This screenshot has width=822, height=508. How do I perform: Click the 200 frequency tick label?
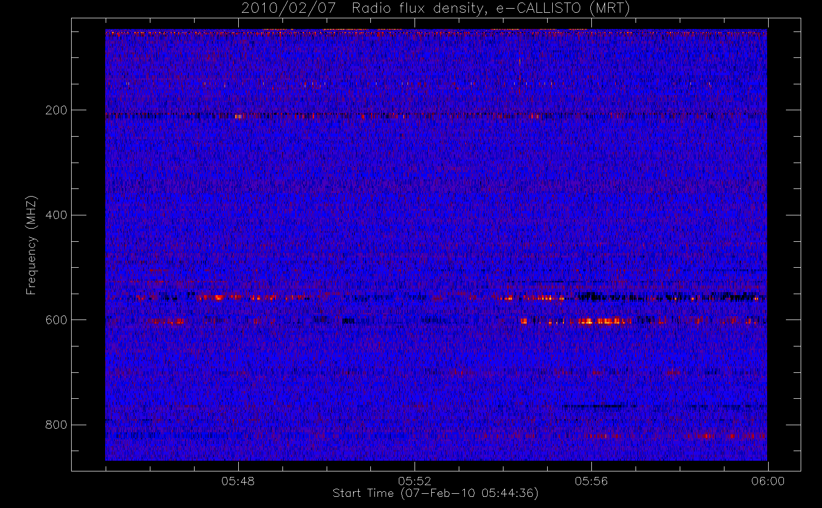tap(56, 110)
